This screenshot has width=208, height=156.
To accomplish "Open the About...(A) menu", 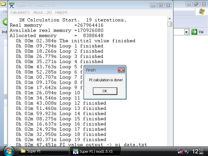I will point(42,12).
